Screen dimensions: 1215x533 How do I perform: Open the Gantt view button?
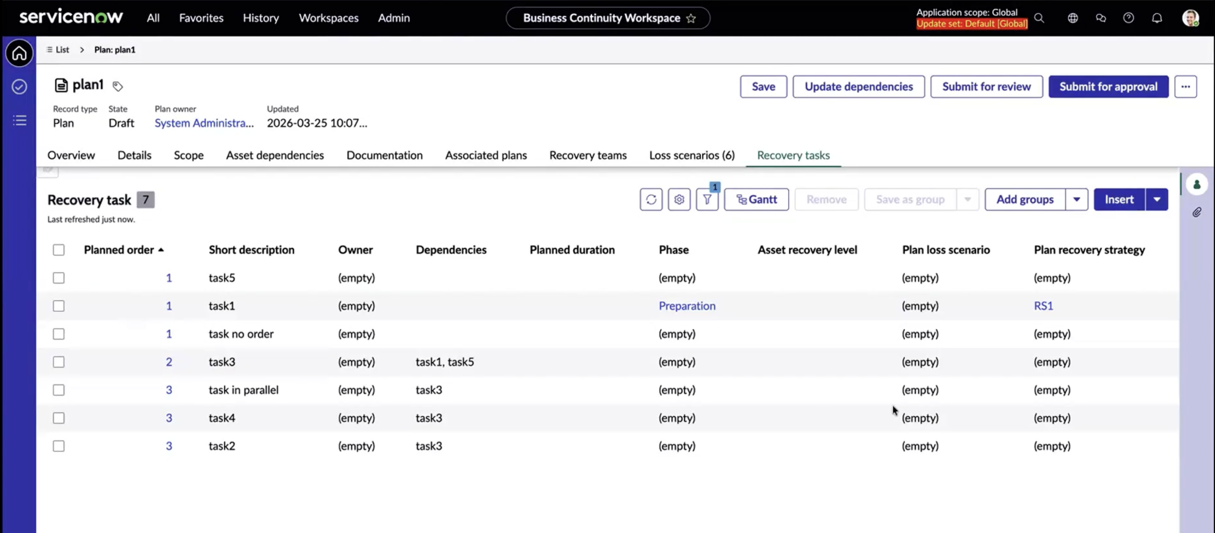pos(756,199)
